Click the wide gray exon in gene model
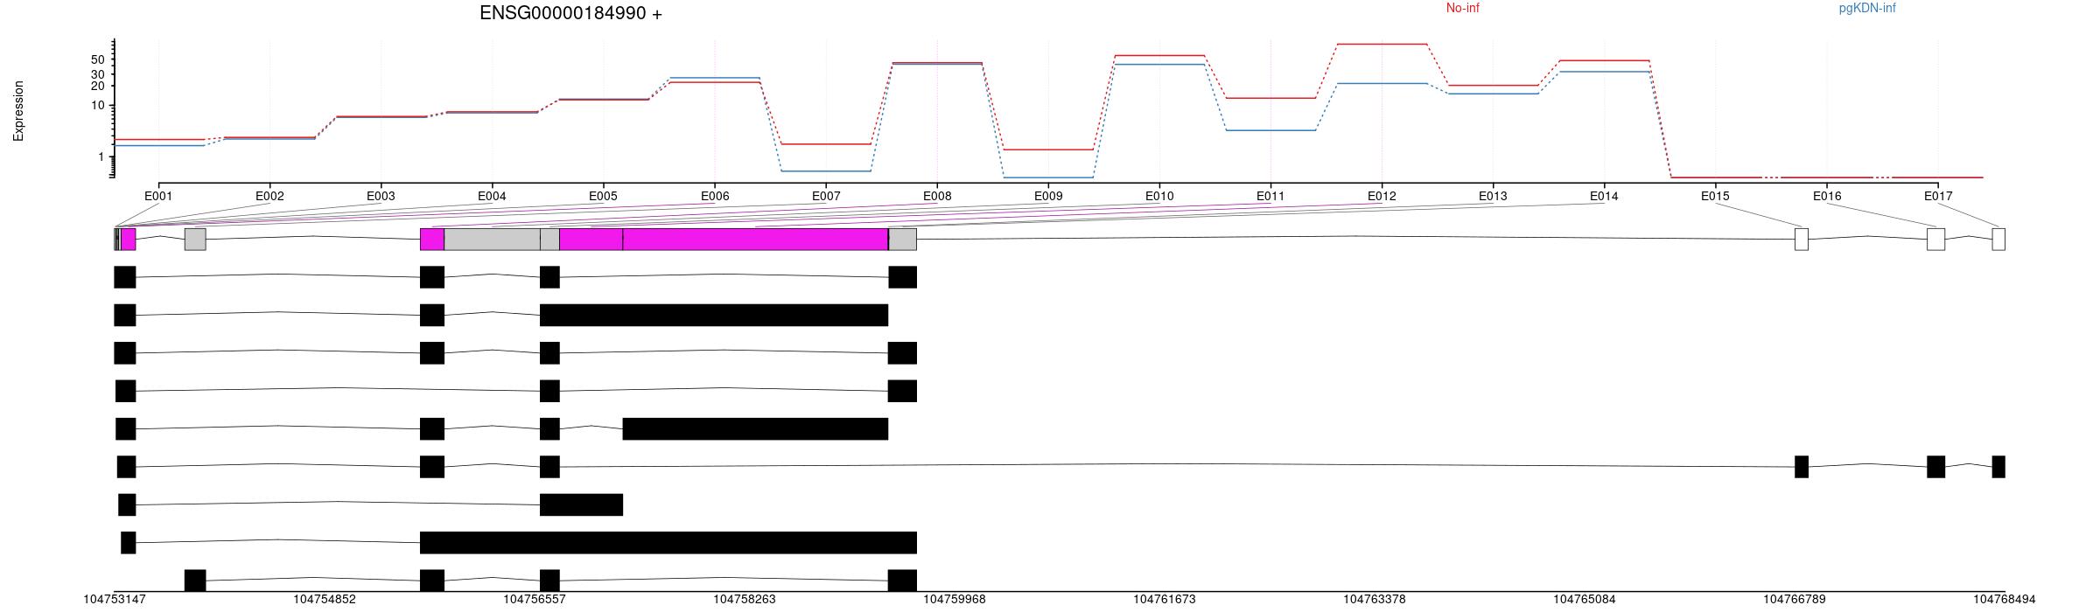Image resolution: width=2100 pixels, height=612 pixels. click(492, 240)
